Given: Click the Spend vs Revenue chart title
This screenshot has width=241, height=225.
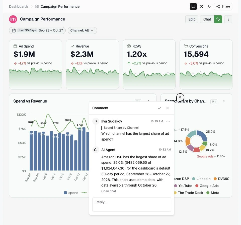Looking at the screenshot, I should click(x=30, y=101).
